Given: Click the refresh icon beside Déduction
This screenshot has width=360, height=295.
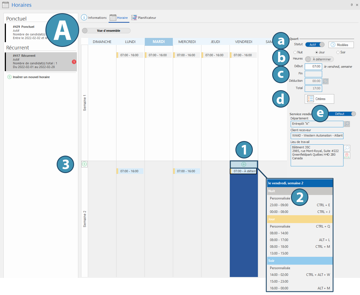Looking at the screenshot, I should [325, 81].
